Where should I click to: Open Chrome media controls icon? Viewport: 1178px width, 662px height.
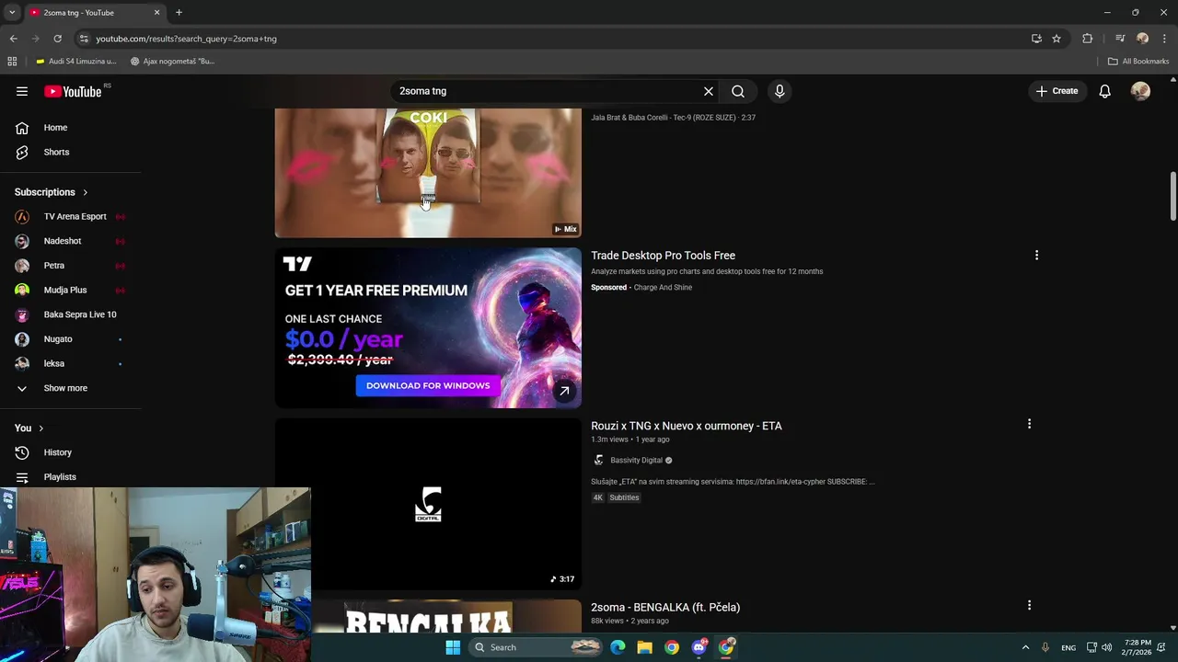pyautogui.click(x=1120, y=39)
